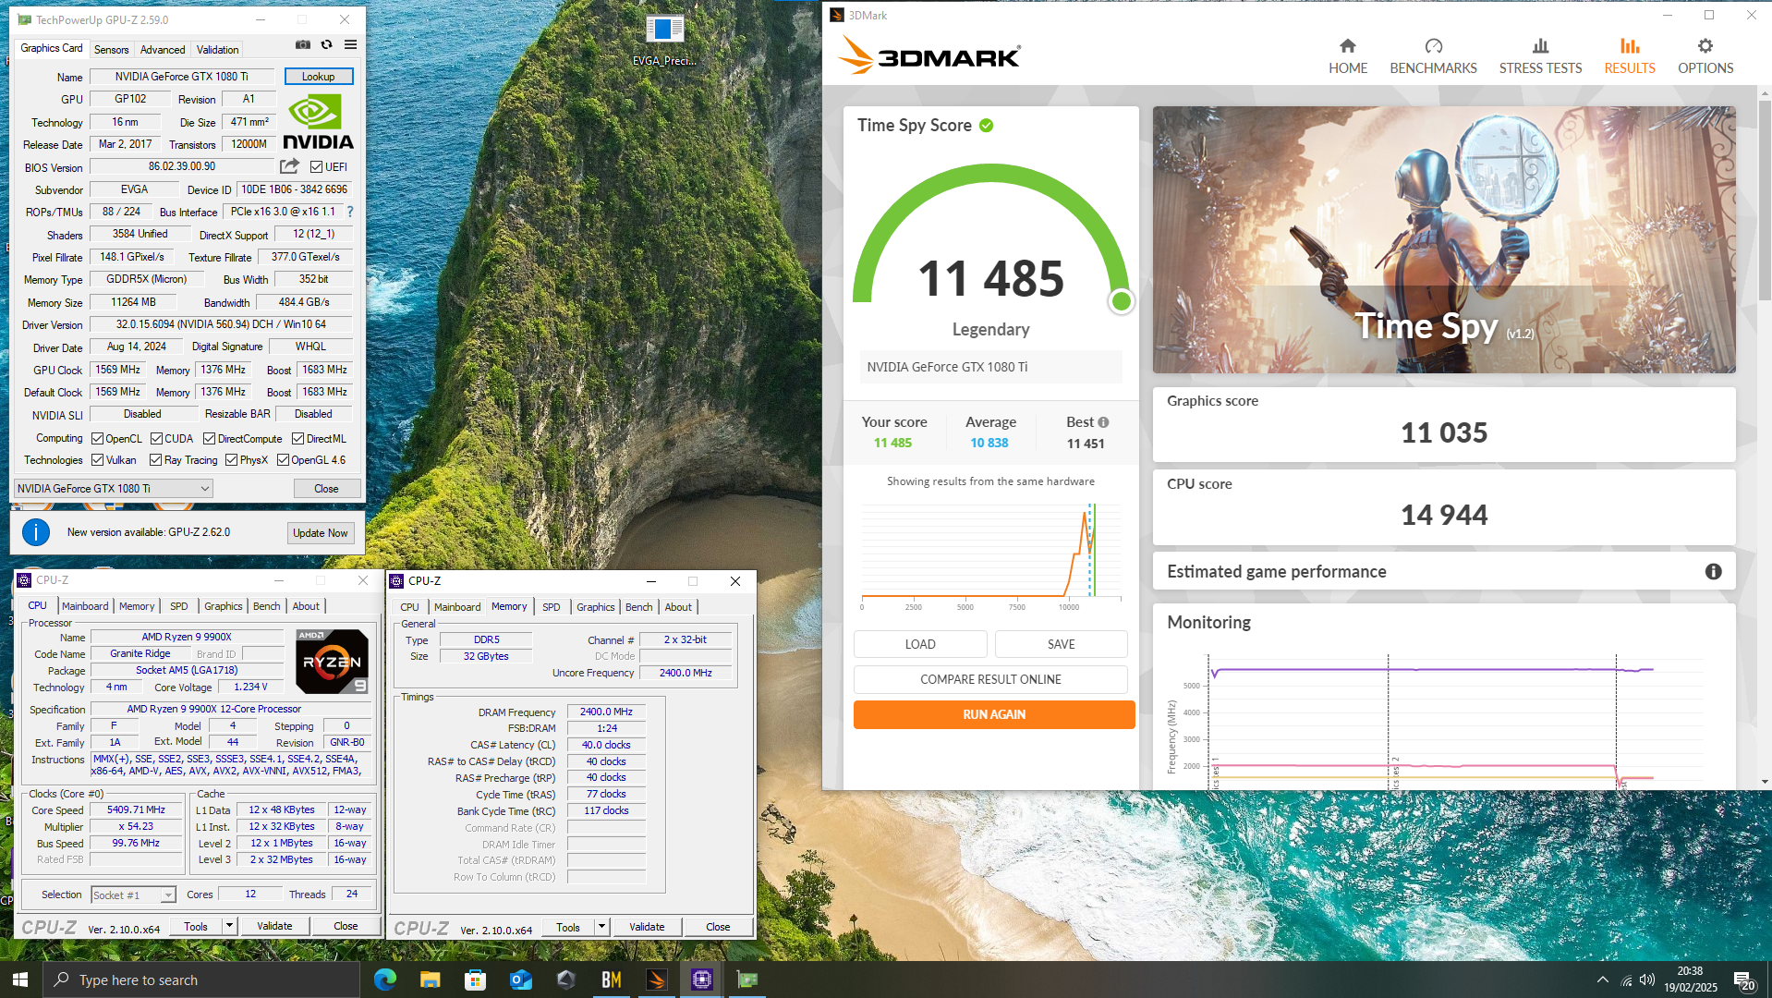This screenshot has width=1772, height=998.
Task: Click the Monitoring frequency graph
Action: (x=1444, y=721)
